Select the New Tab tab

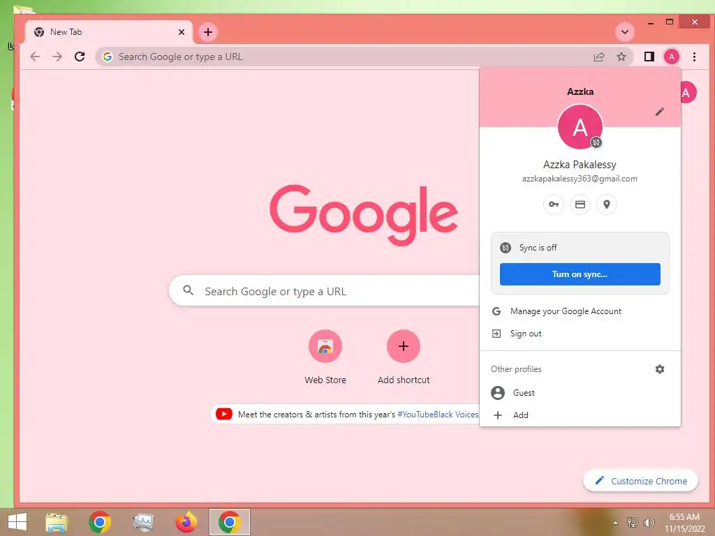[109, 32]
